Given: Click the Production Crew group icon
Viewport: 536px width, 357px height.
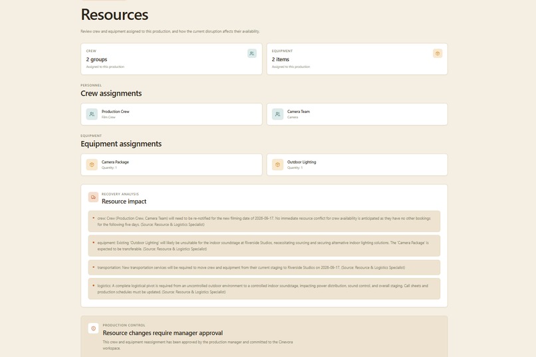Looking at the screenshot, I should [92, 114].
